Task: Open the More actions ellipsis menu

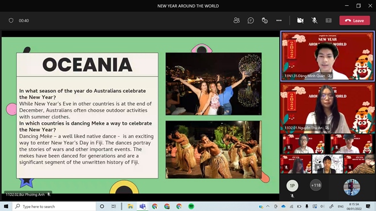Action: point(279,20)
